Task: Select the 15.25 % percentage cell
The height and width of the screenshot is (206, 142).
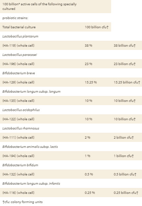Action: (91, 82)
